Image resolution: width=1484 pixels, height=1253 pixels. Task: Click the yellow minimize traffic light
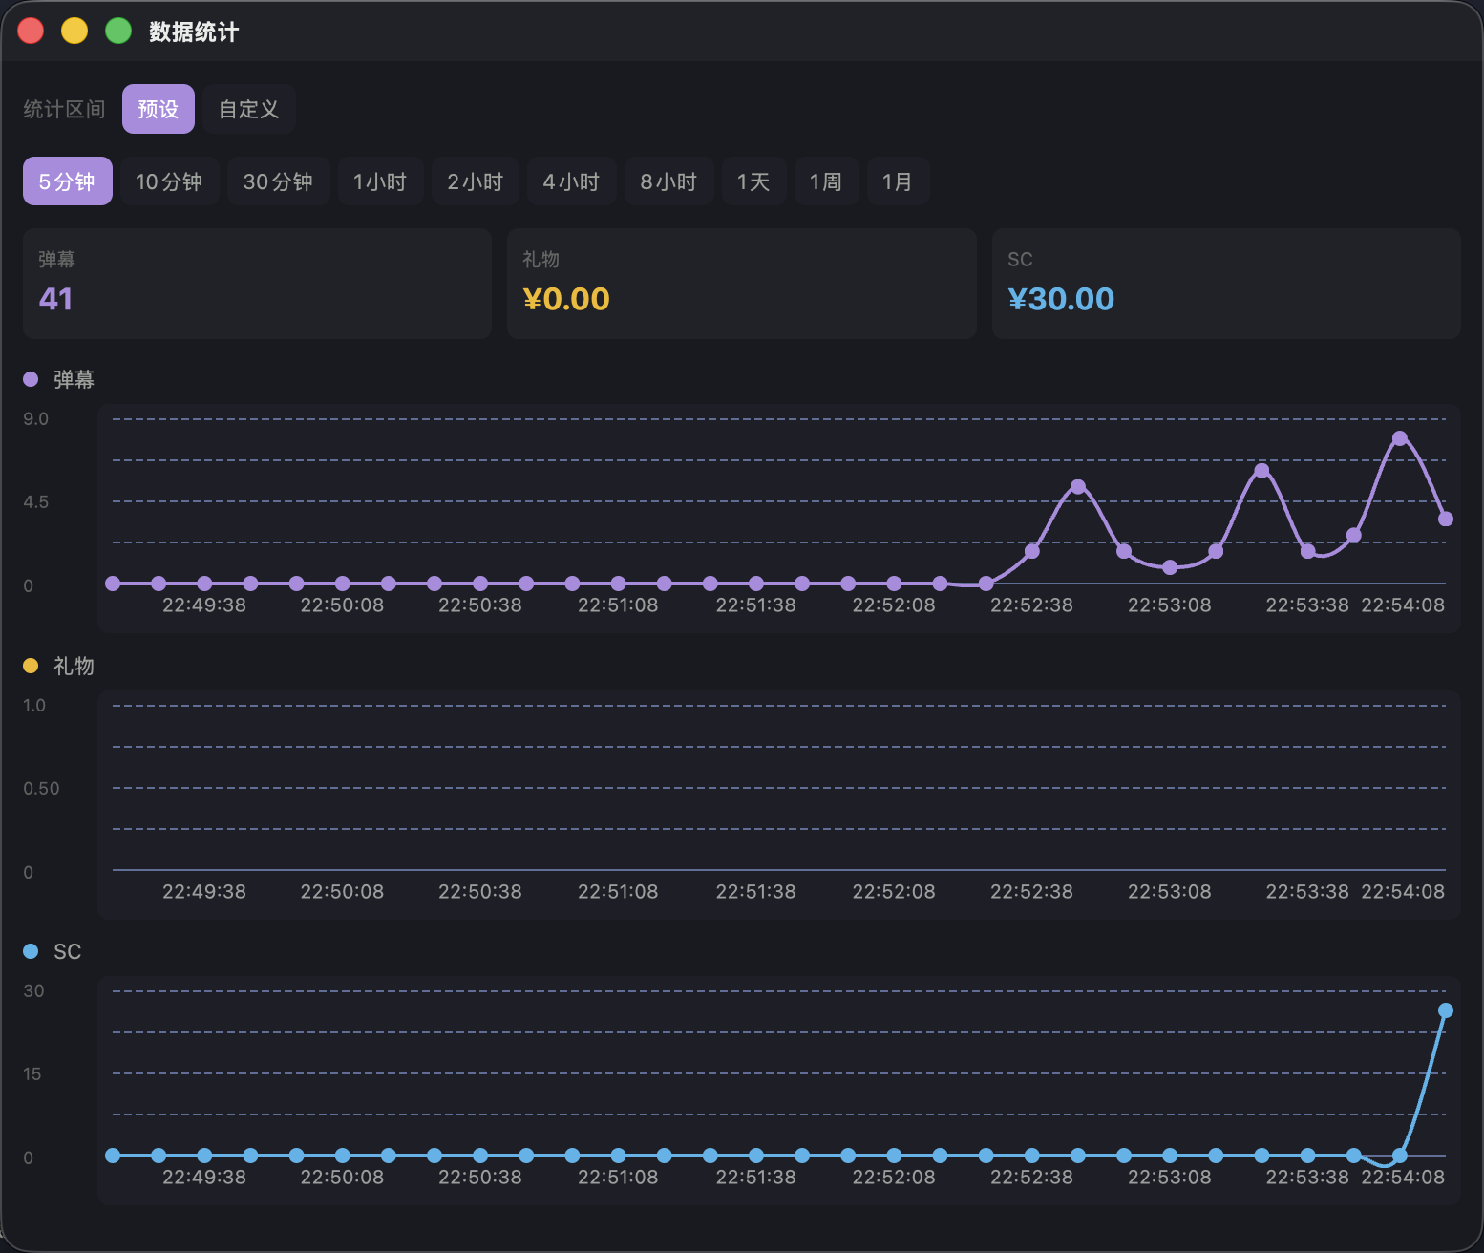point(74,31)
